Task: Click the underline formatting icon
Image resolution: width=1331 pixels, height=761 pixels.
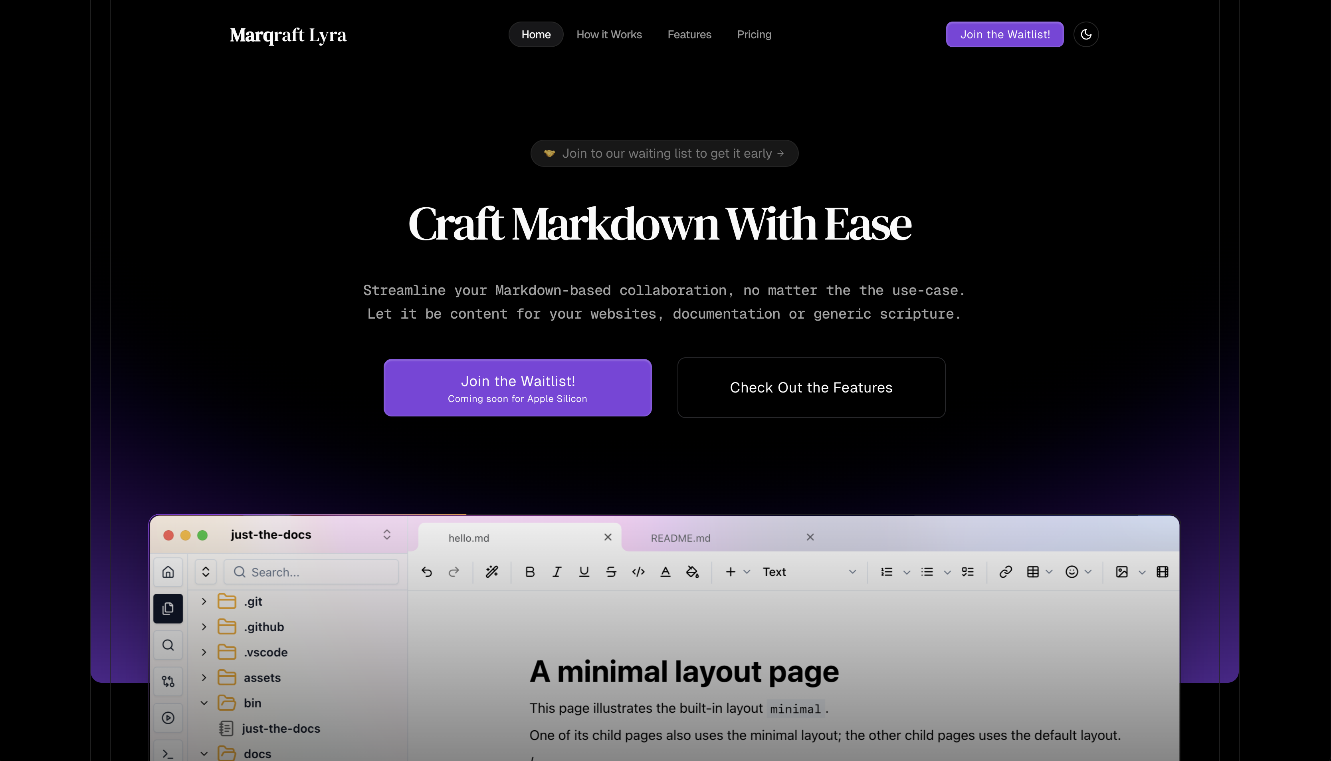Action: tap(584, 572)
